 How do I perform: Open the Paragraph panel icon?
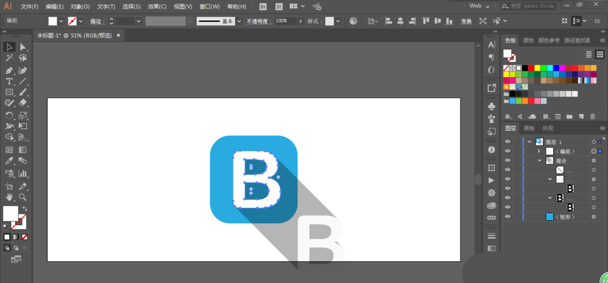(x=491, y=57)
